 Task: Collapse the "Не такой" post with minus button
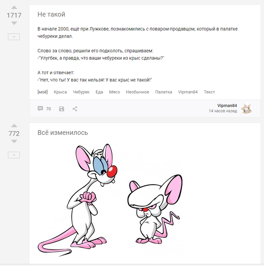click(14, 37)
